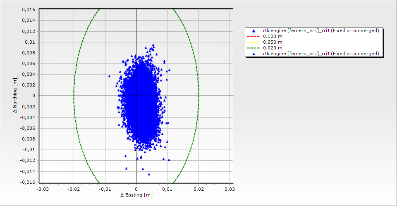
Task: Click the green dashed 0.020 m circle in the plot
Action: pyautogui.click(x=74, y=96)
